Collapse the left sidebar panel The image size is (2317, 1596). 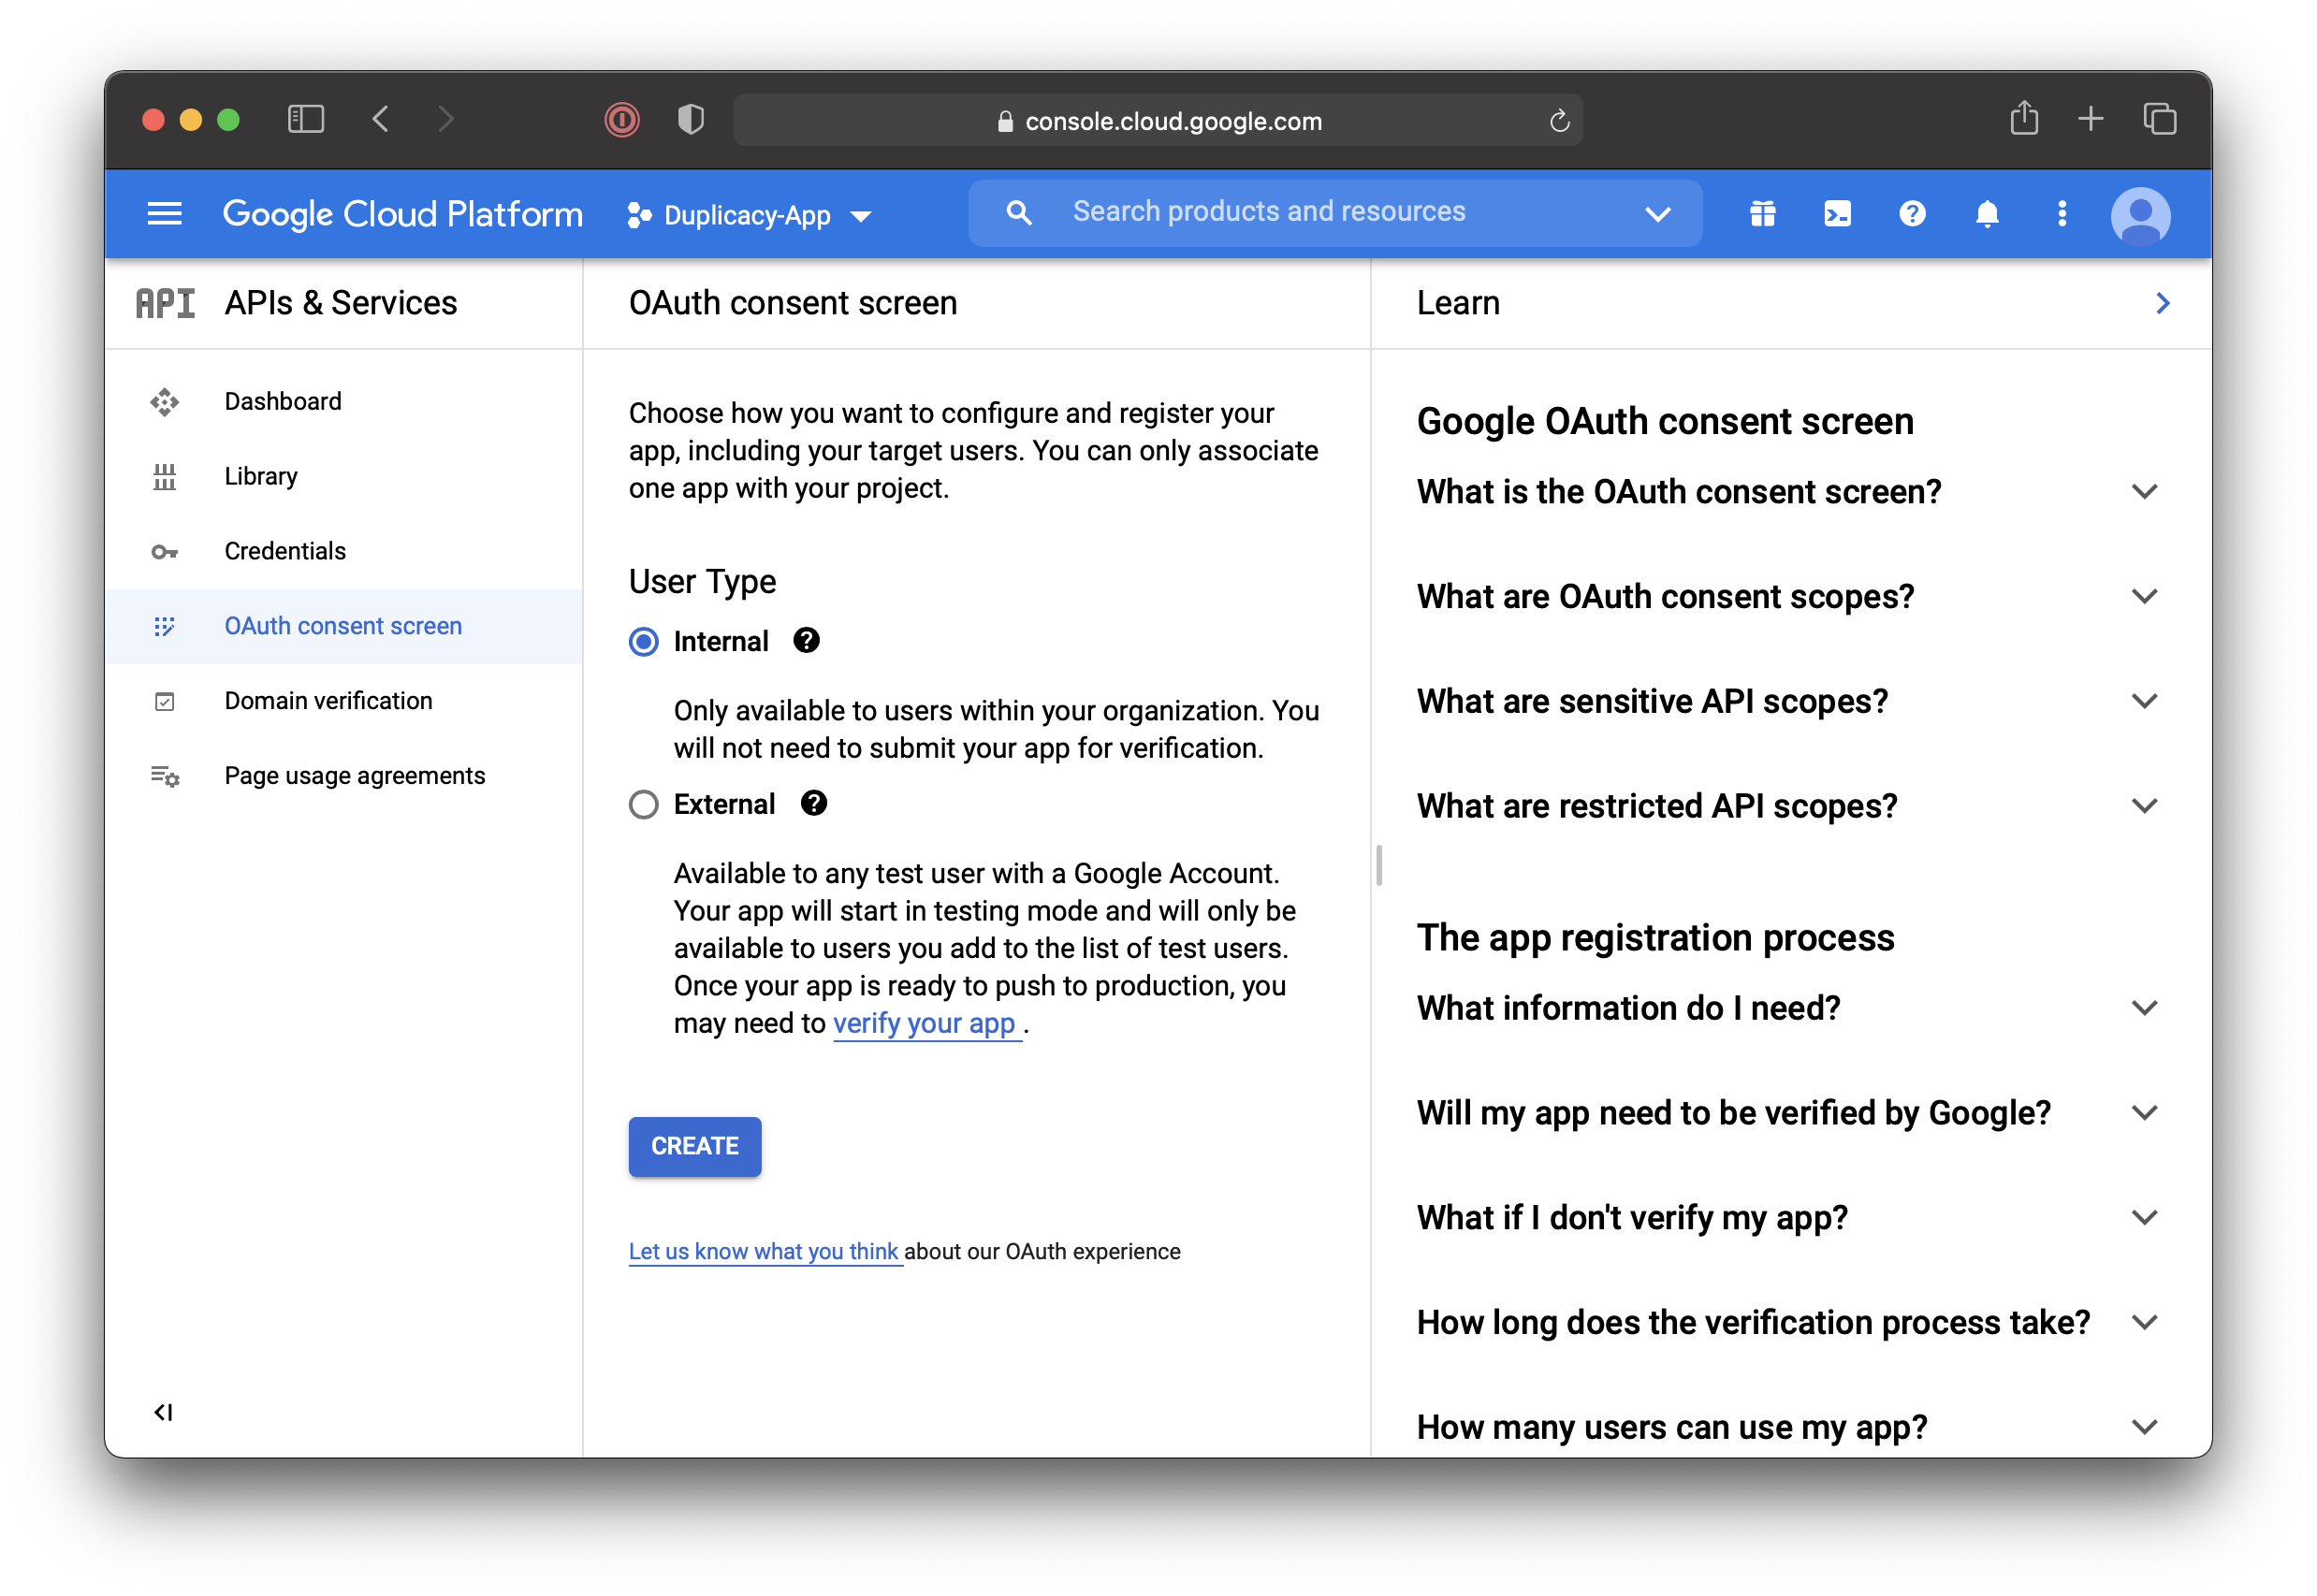pos(163,1412)
